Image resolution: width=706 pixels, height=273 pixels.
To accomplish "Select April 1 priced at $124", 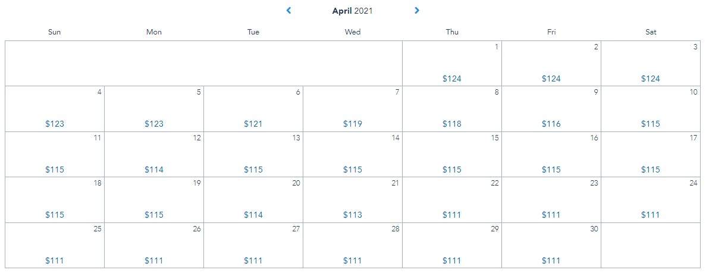I will (x=452, y=64).
